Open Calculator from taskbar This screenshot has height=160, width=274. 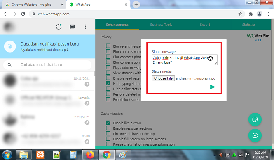pyautogui.click(x=73, y=155)
